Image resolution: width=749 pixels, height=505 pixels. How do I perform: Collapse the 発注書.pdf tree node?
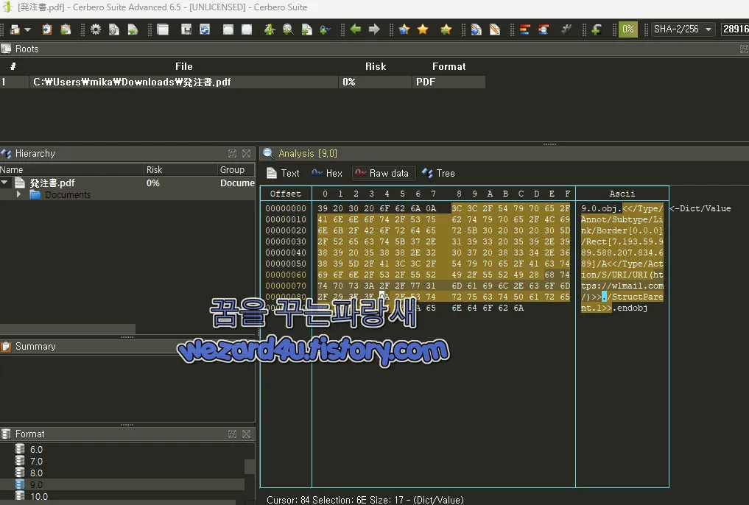(4, 183)
